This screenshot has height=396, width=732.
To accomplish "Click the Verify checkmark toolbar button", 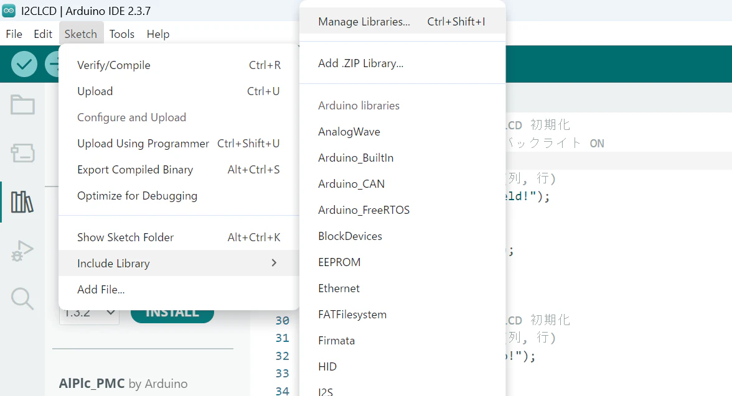I will (x=24, y=64).
